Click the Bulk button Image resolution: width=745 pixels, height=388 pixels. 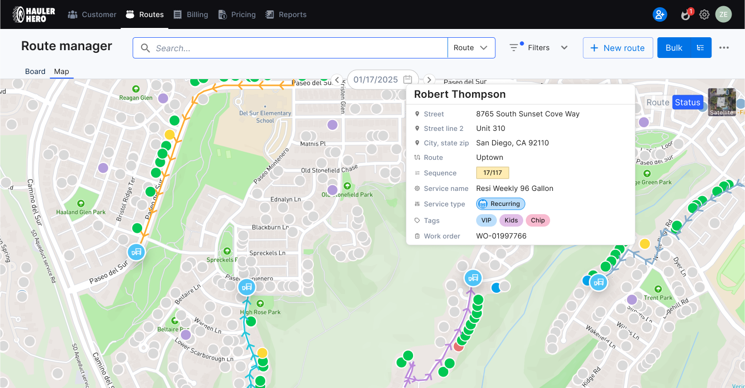(674, 47)
